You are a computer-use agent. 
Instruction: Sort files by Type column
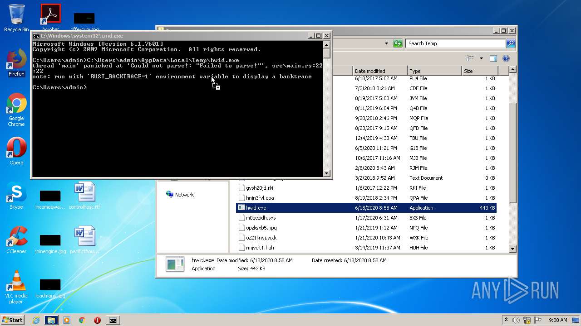pyautogui.click(x=434, y=71)
